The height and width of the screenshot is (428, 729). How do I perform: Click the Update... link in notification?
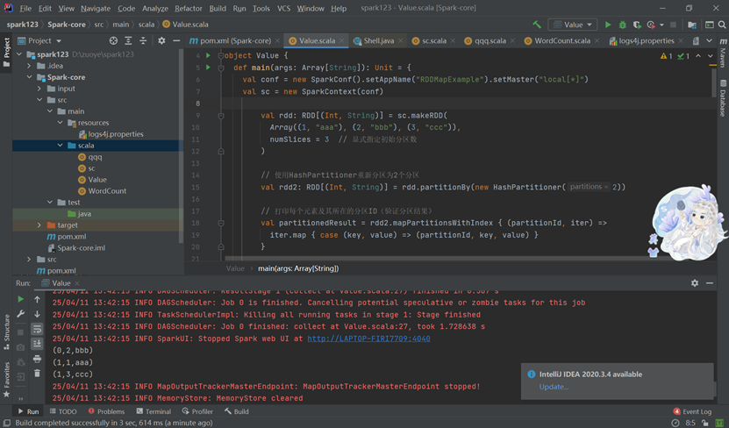(x=554, y=387)
